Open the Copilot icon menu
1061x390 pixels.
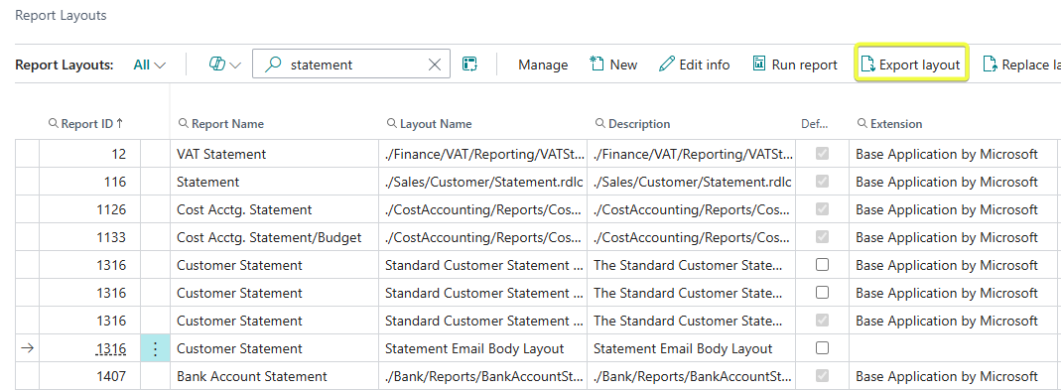click(217, 65)
